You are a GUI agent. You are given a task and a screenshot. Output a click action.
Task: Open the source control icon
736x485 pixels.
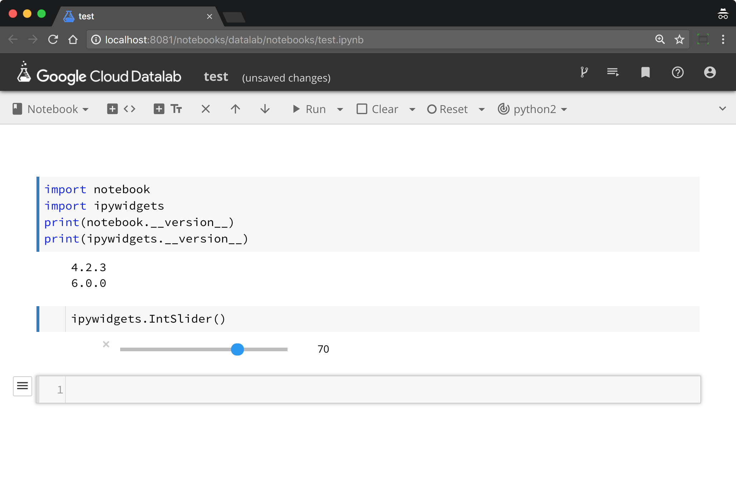coord(584,72)
